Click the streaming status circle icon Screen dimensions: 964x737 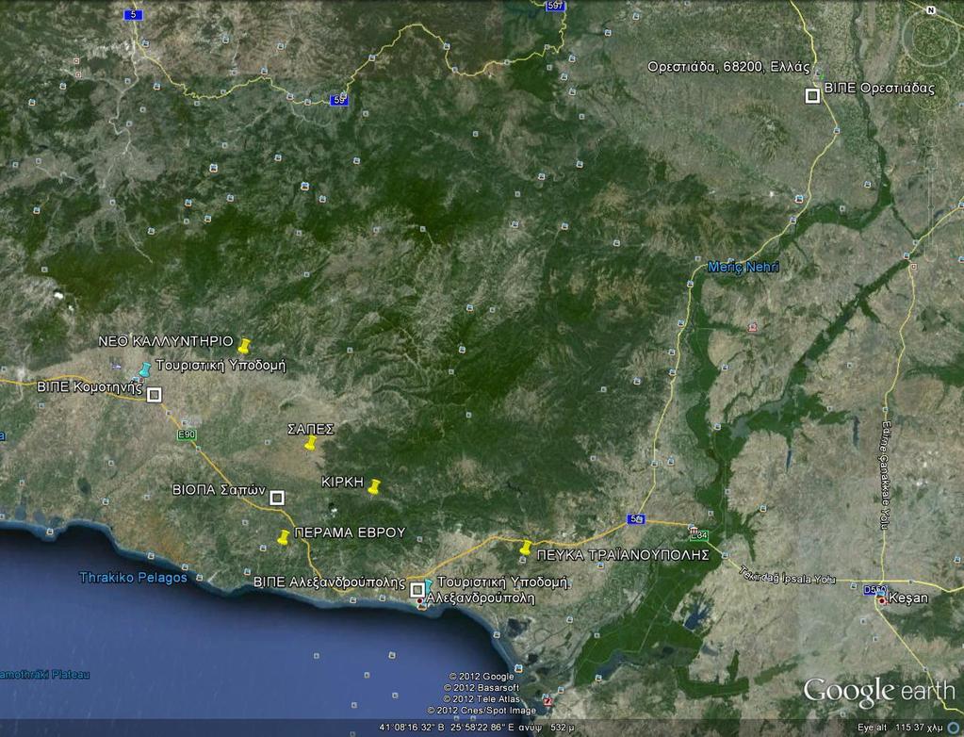click(x=954, y=729)
